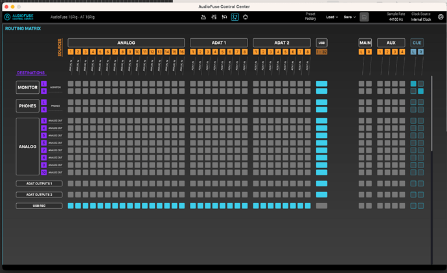Image resolution: width=447 pixels, height=273 pixels.
Task: Click the circular icon after routing matrix
Action: 246,17
